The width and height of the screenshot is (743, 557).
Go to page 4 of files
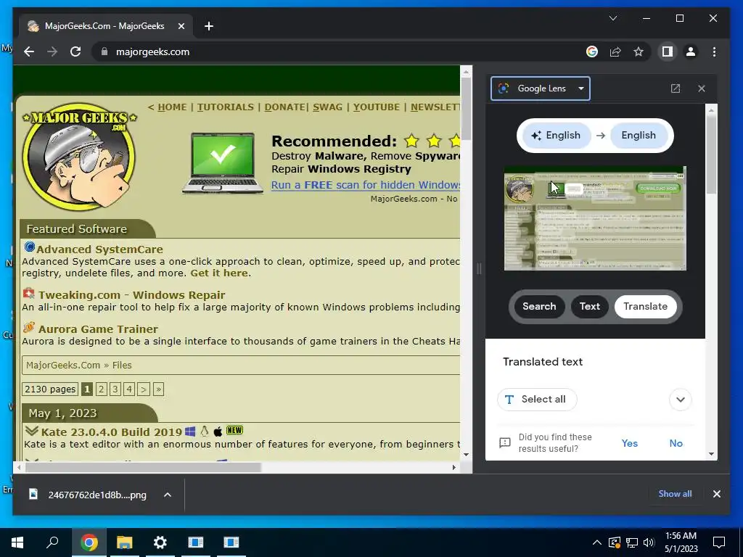[x=129, y=389]
